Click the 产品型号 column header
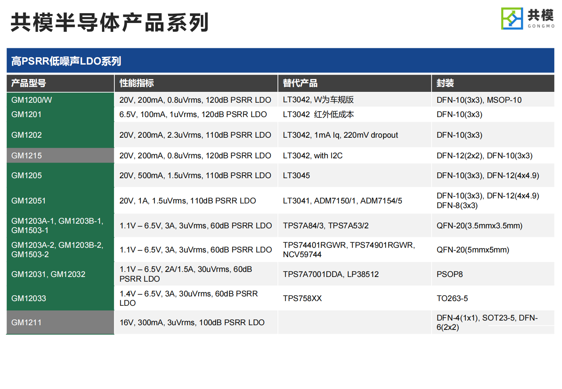 click(28, 83)
